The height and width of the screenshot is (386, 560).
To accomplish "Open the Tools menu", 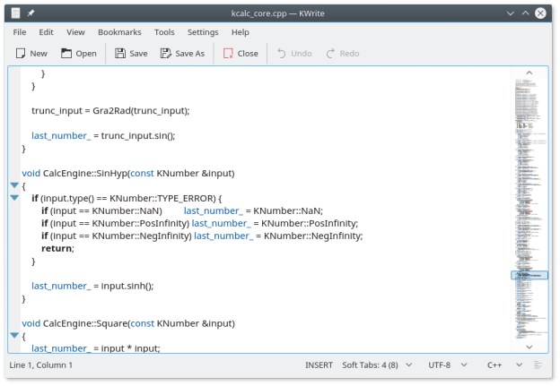I will point(164,32).
